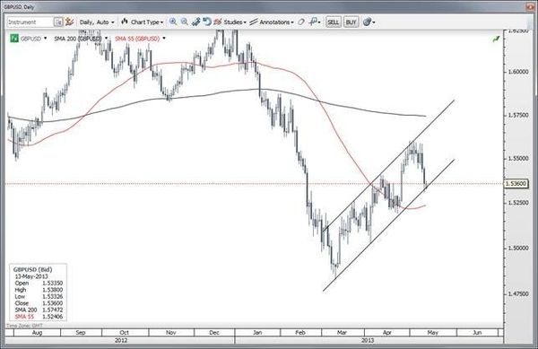This screenshot has width=538, height=349.
Task: Click the eraser icon in the toolbar
Action: [301, 22]
